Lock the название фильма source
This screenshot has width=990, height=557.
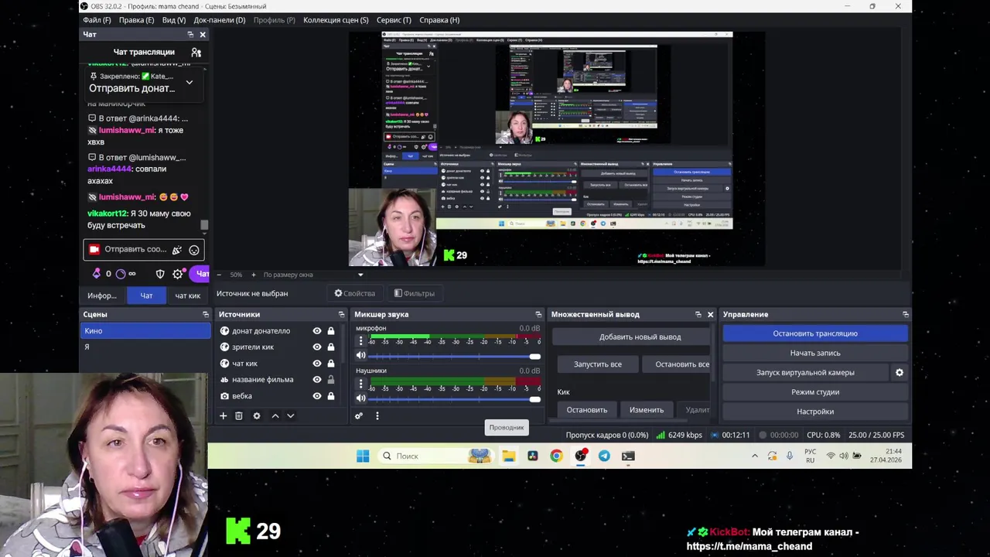point(331,380)
